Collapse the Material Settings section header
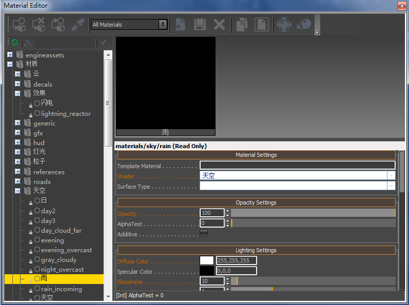Screen dimensions: 409x305 [x=256, y=155]
